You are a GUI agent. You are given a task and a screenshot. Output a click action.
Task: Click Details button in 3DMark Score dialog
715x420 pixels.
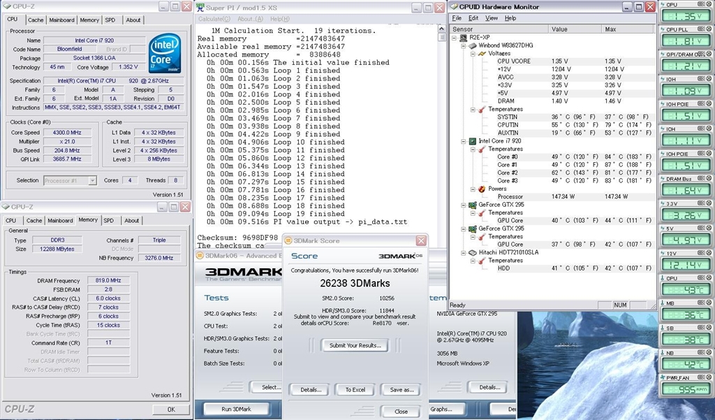click(311, 390)
